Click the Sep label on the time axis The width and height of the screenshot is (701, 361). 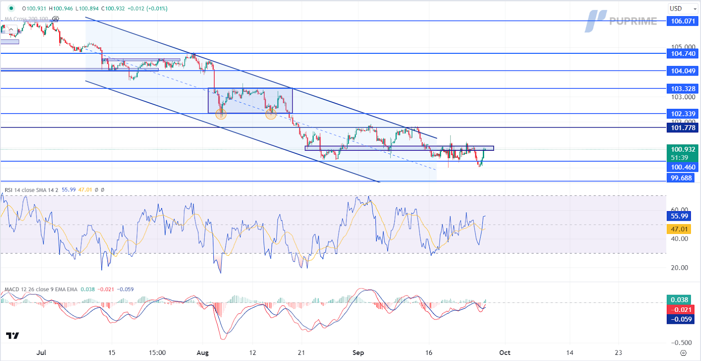358,353
